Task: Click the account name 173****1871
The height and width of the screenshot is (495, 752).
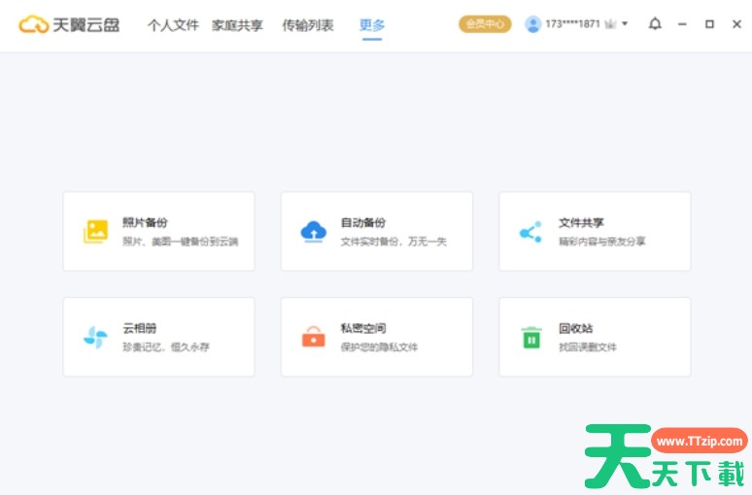Action: (572, 24)
